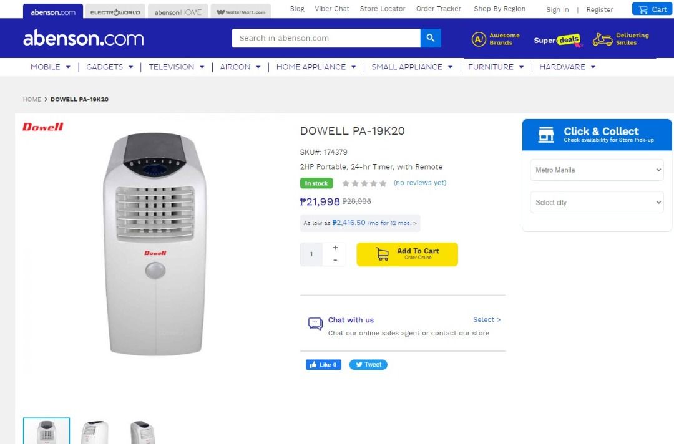The image size is (674, 444).
Task: Click the (no reviews yet) link
Action: [420, 183]
